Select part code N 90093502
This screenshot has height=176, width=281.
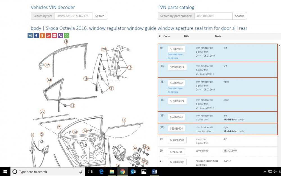point(177,140)
